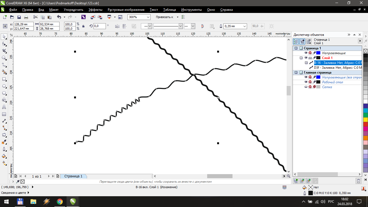Open the snapping Options icon in toolbar
This screenshot has height=207, width=368.
click(x=183, y=17)
